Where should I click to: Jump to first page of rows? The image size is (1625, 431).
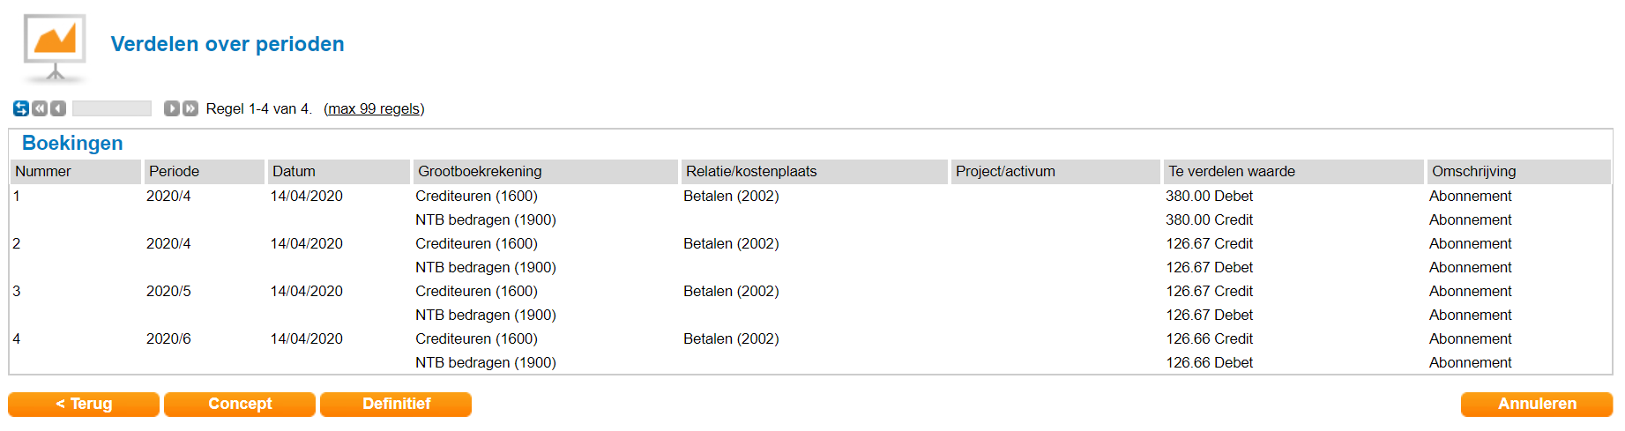pos(40,108)
